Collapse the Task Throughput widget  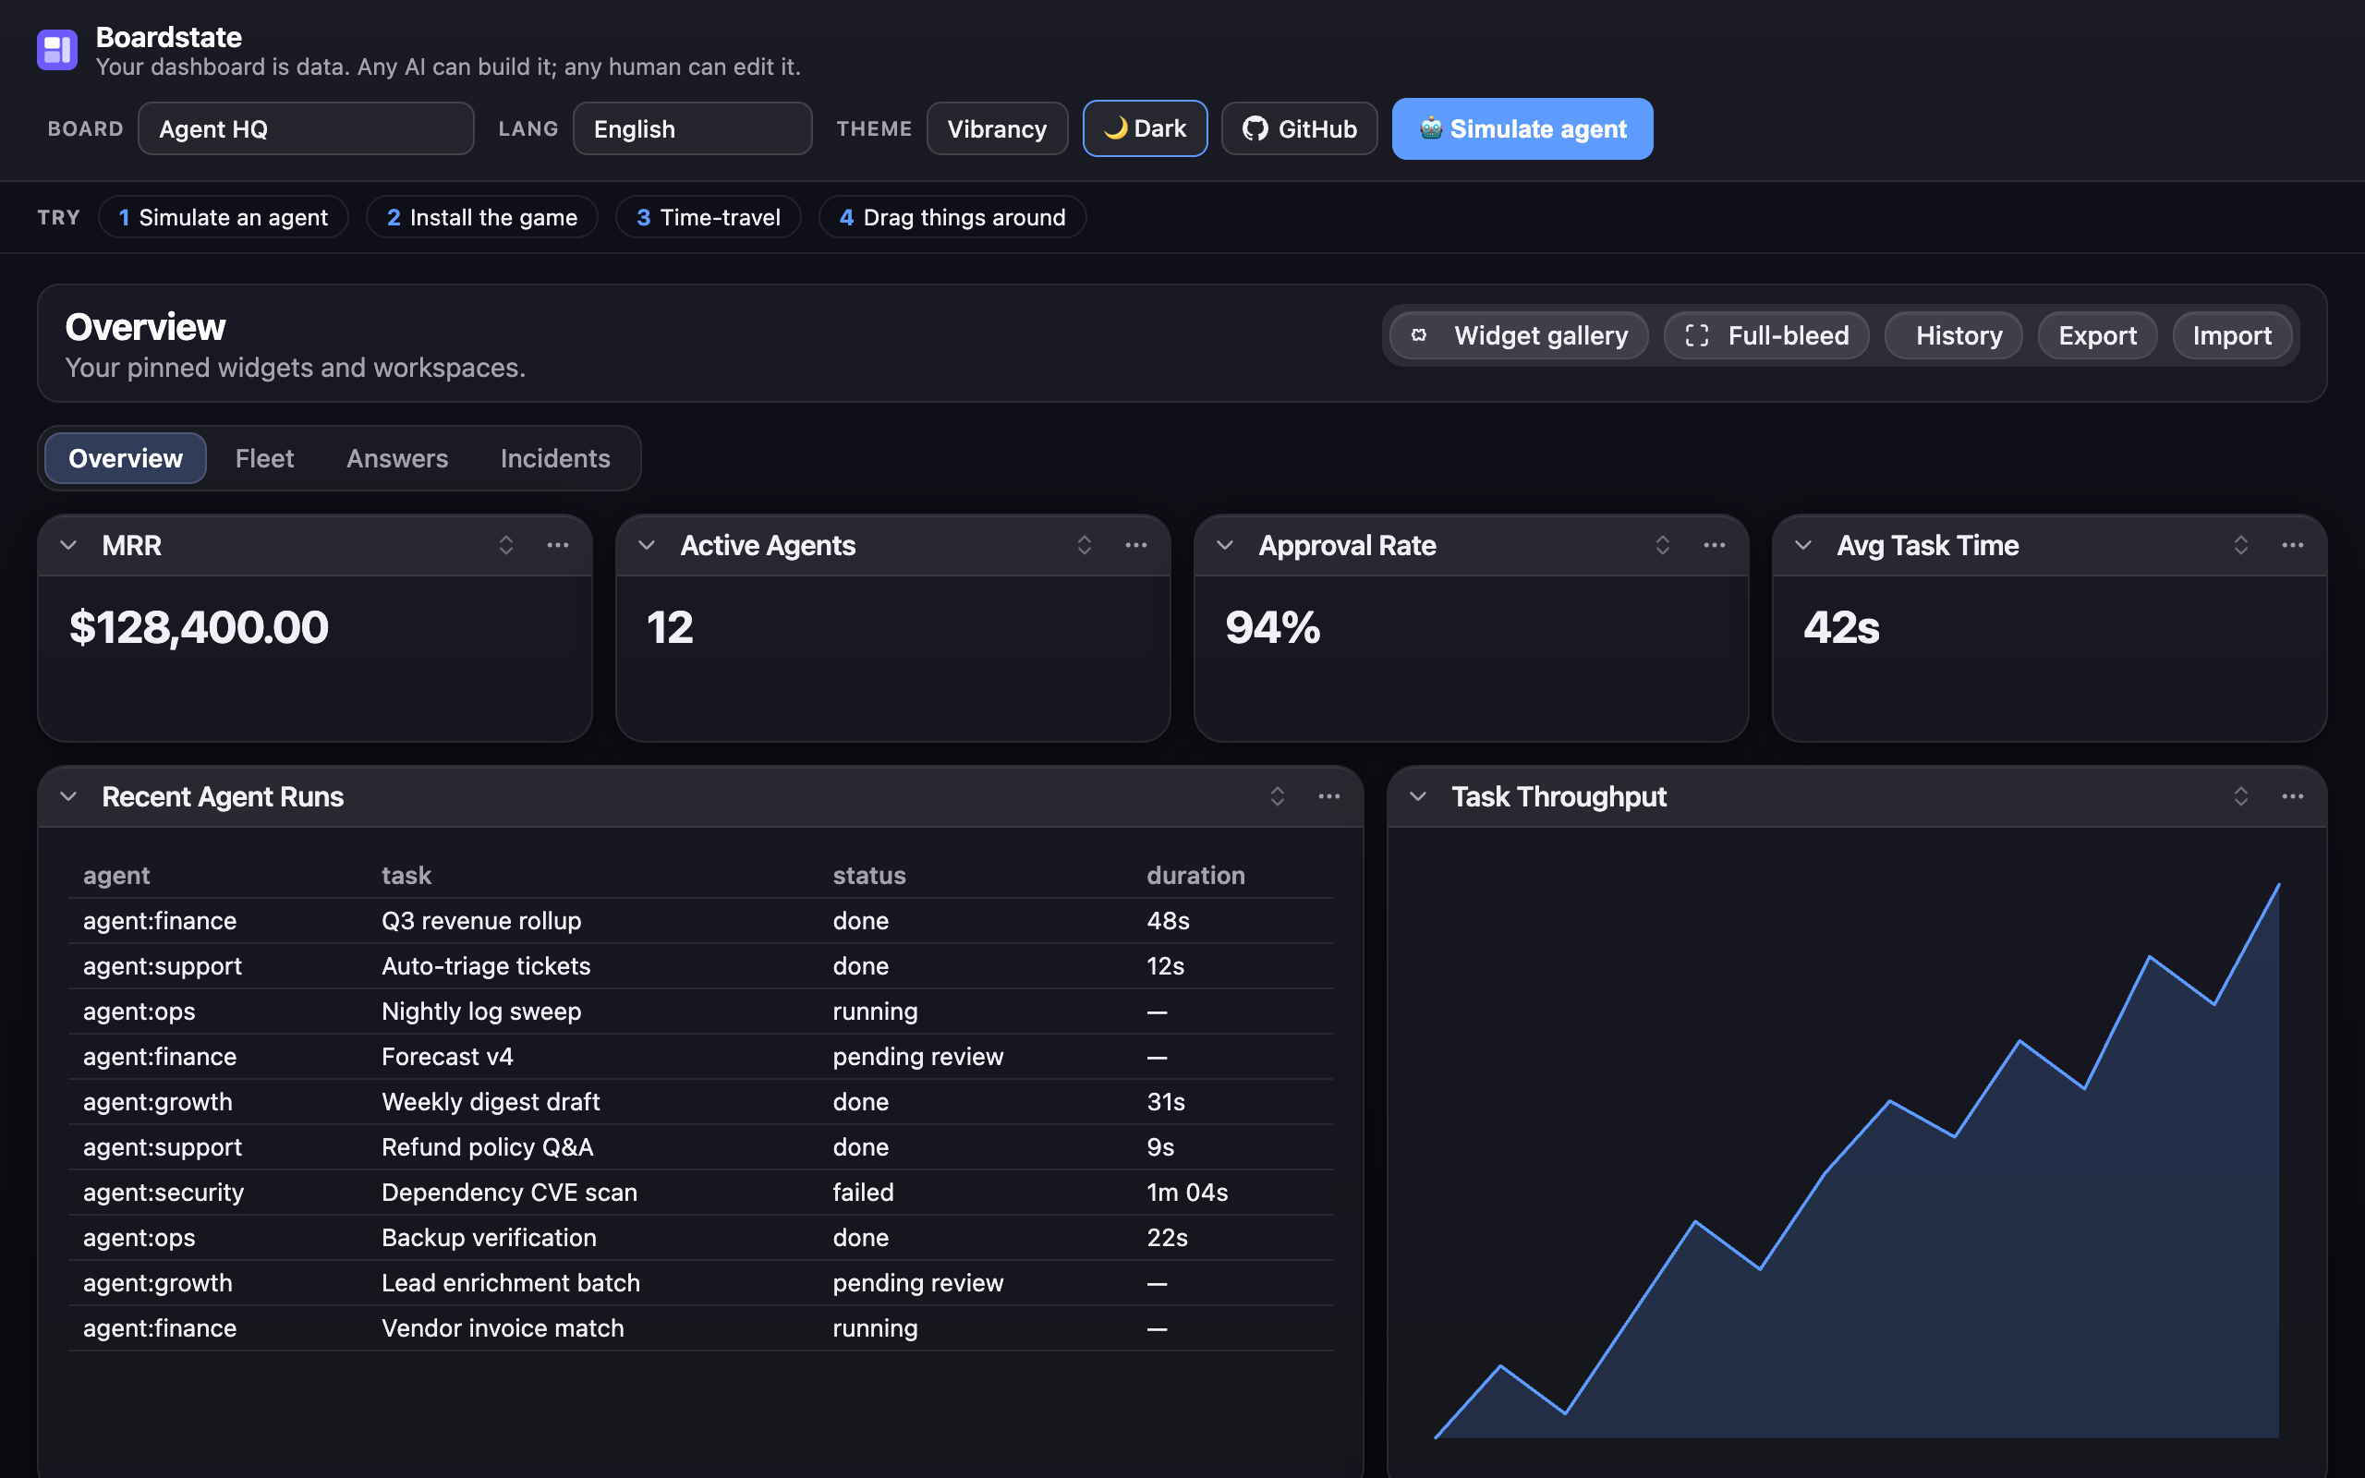pyautogui.click(x=1418, y=796)
